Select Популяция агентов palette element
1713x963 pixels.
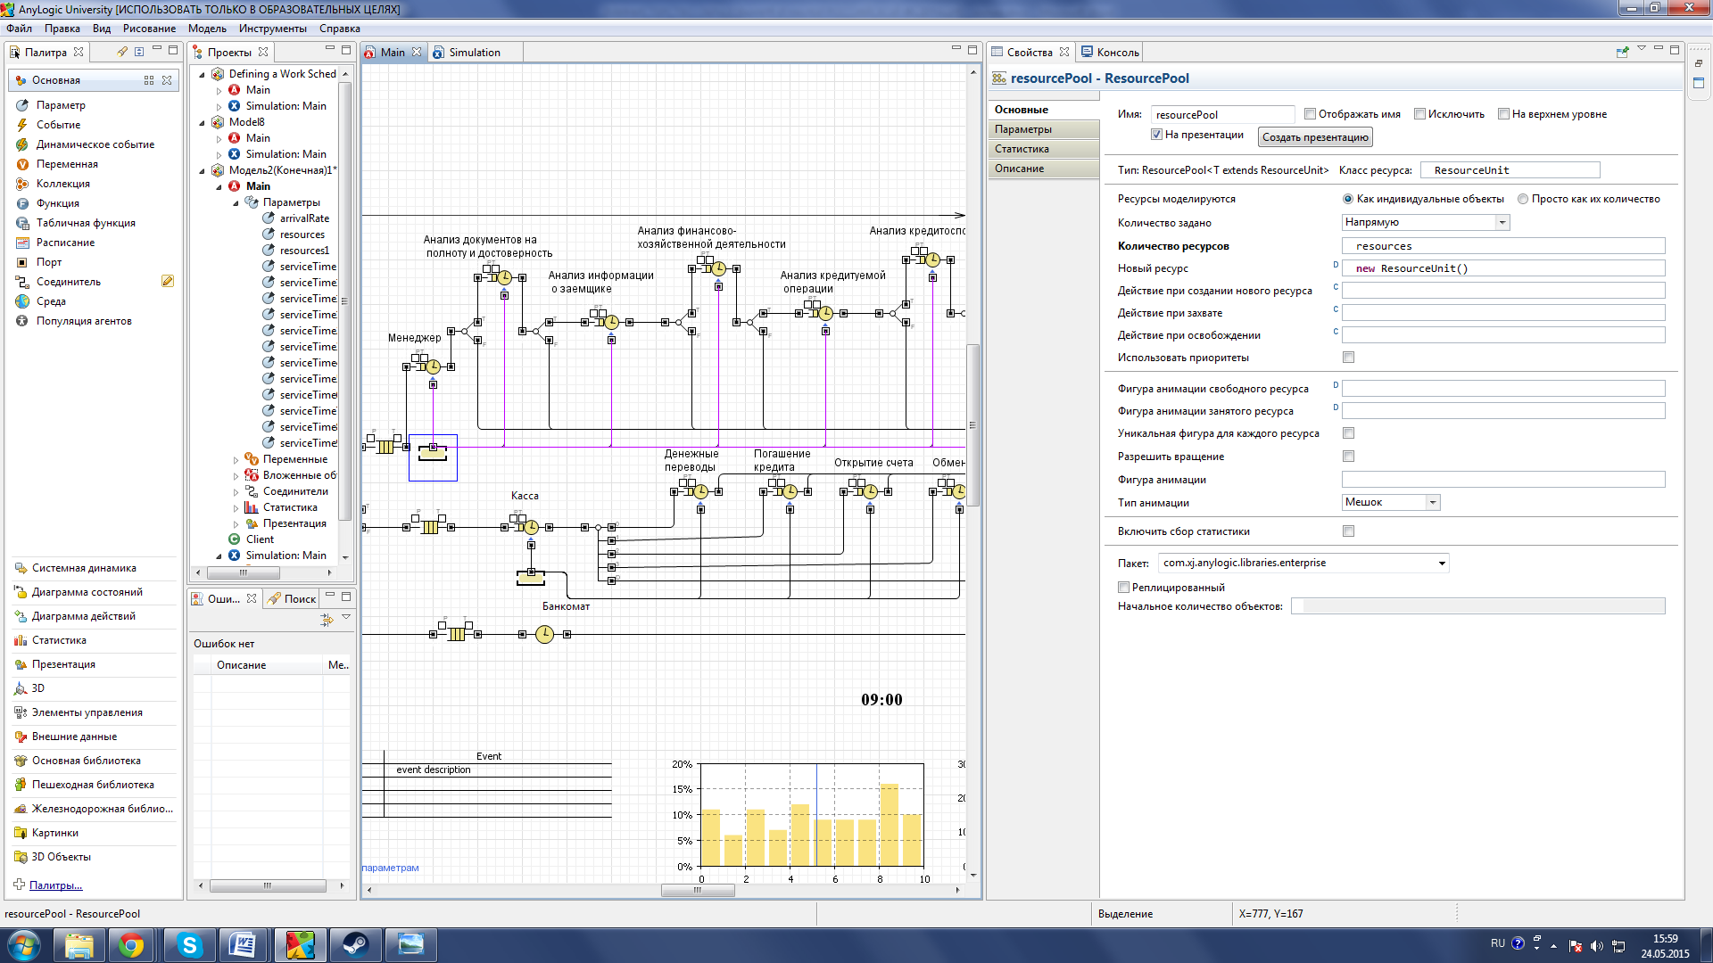(x=83, y=321)
